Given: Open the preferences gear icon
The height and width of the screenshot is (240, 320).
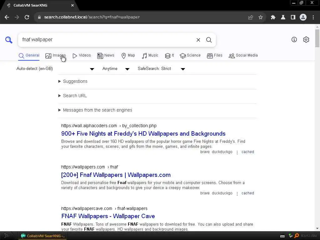Looking at the screenshot, I should tap(306, 40).
